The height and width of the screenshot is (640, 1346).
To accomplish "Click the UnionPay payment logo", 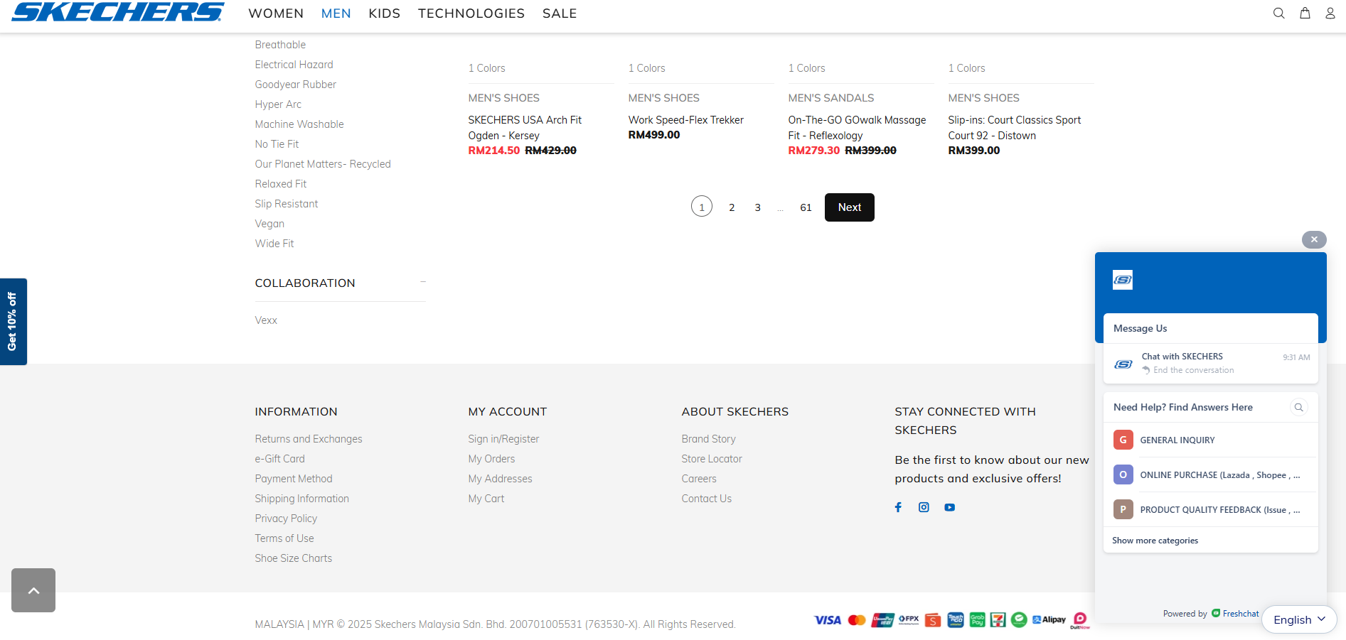I will tap(883, 620).
